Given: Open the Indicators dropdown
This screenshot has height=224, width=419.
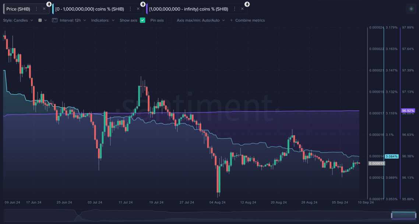Looking at the screenshot, I should tap(101, 20).
